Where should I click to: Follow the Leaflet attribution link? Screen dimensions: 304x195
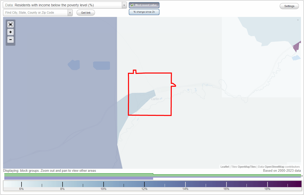click(224, 167)
